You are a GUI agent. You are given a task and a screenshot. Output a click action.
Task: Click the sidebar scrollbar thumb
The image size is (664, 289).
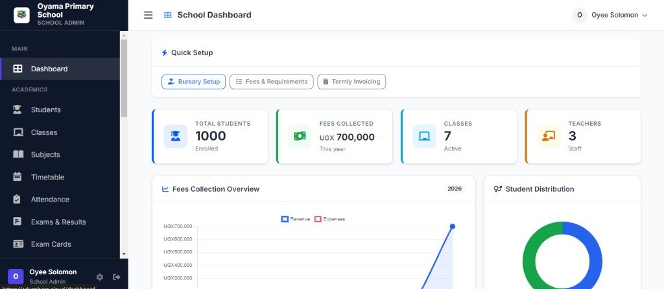point(124,78)
